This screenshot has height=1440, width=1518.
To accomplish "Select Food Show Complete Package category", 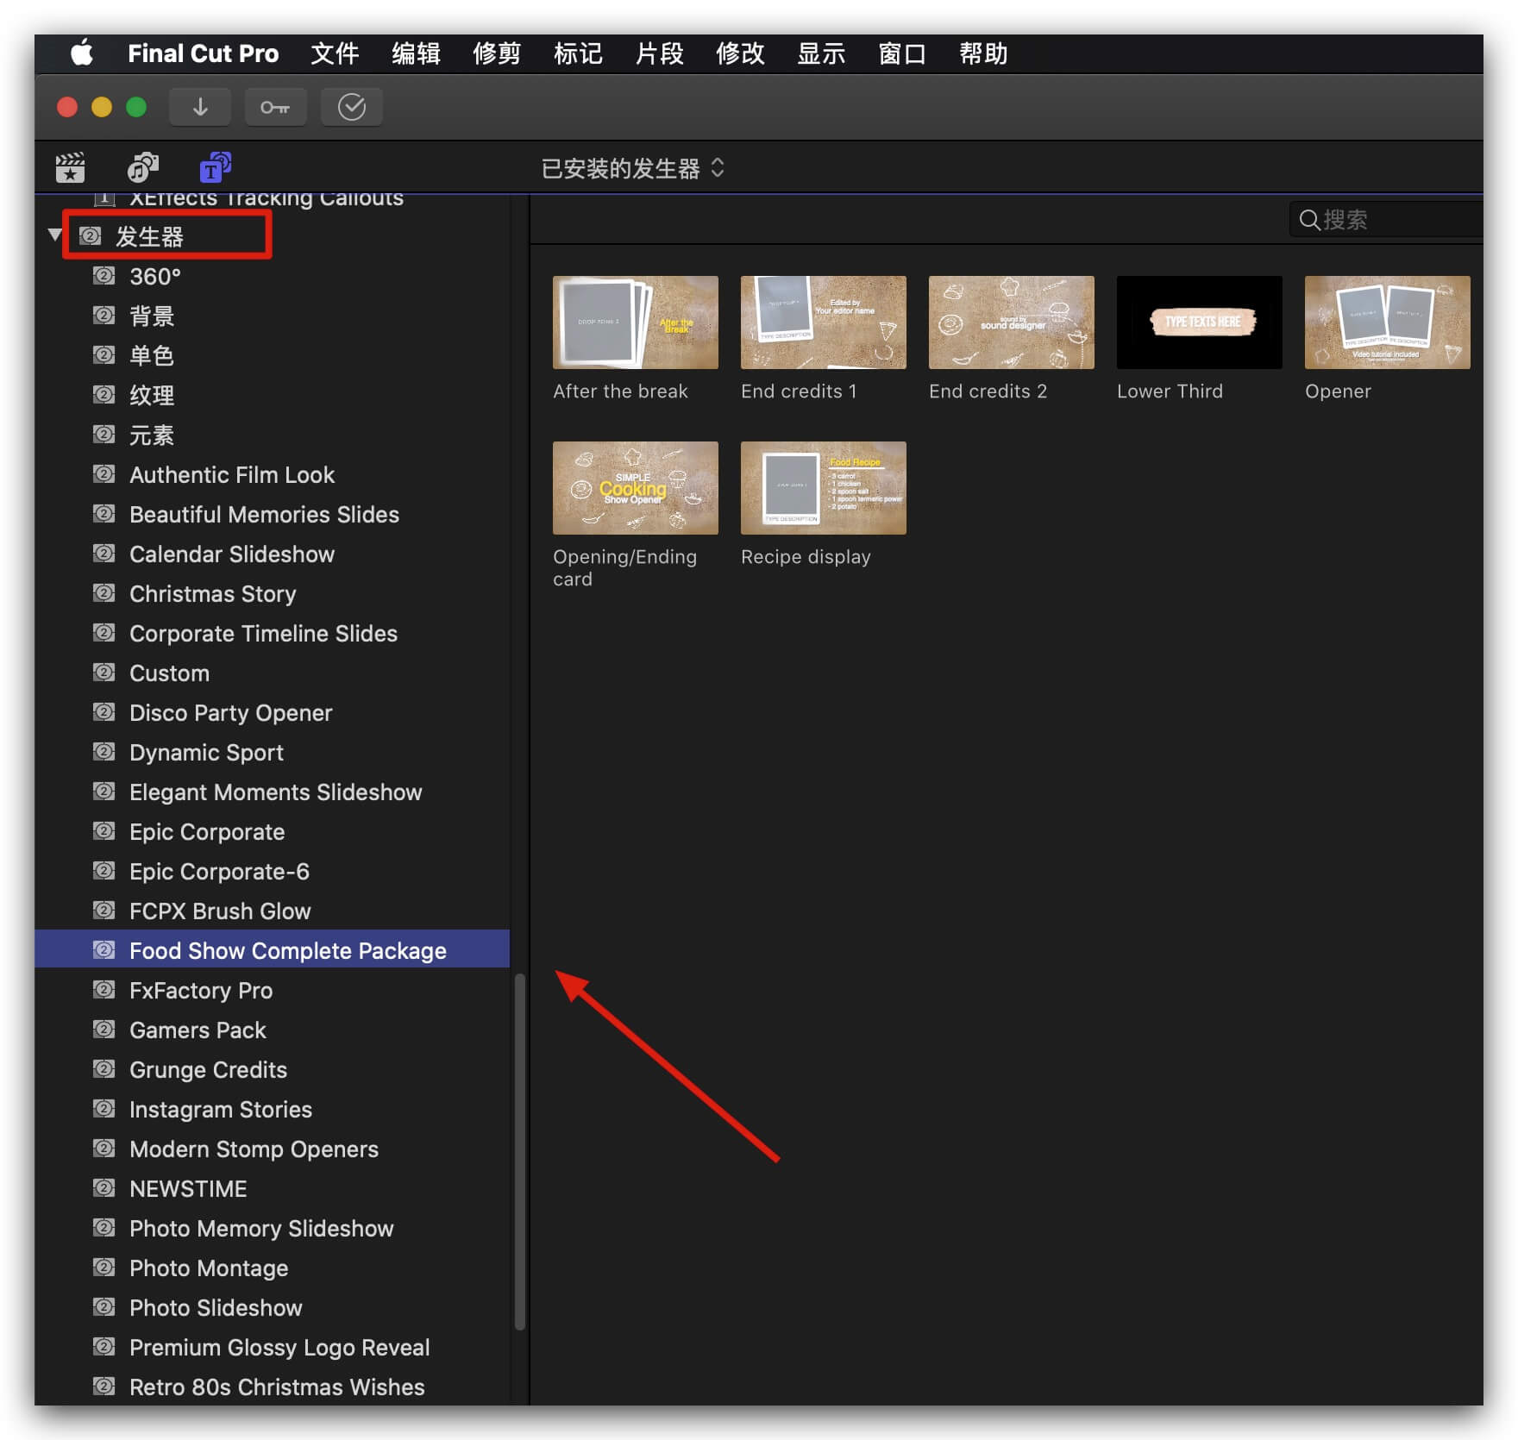I will (x=272, y=949).
